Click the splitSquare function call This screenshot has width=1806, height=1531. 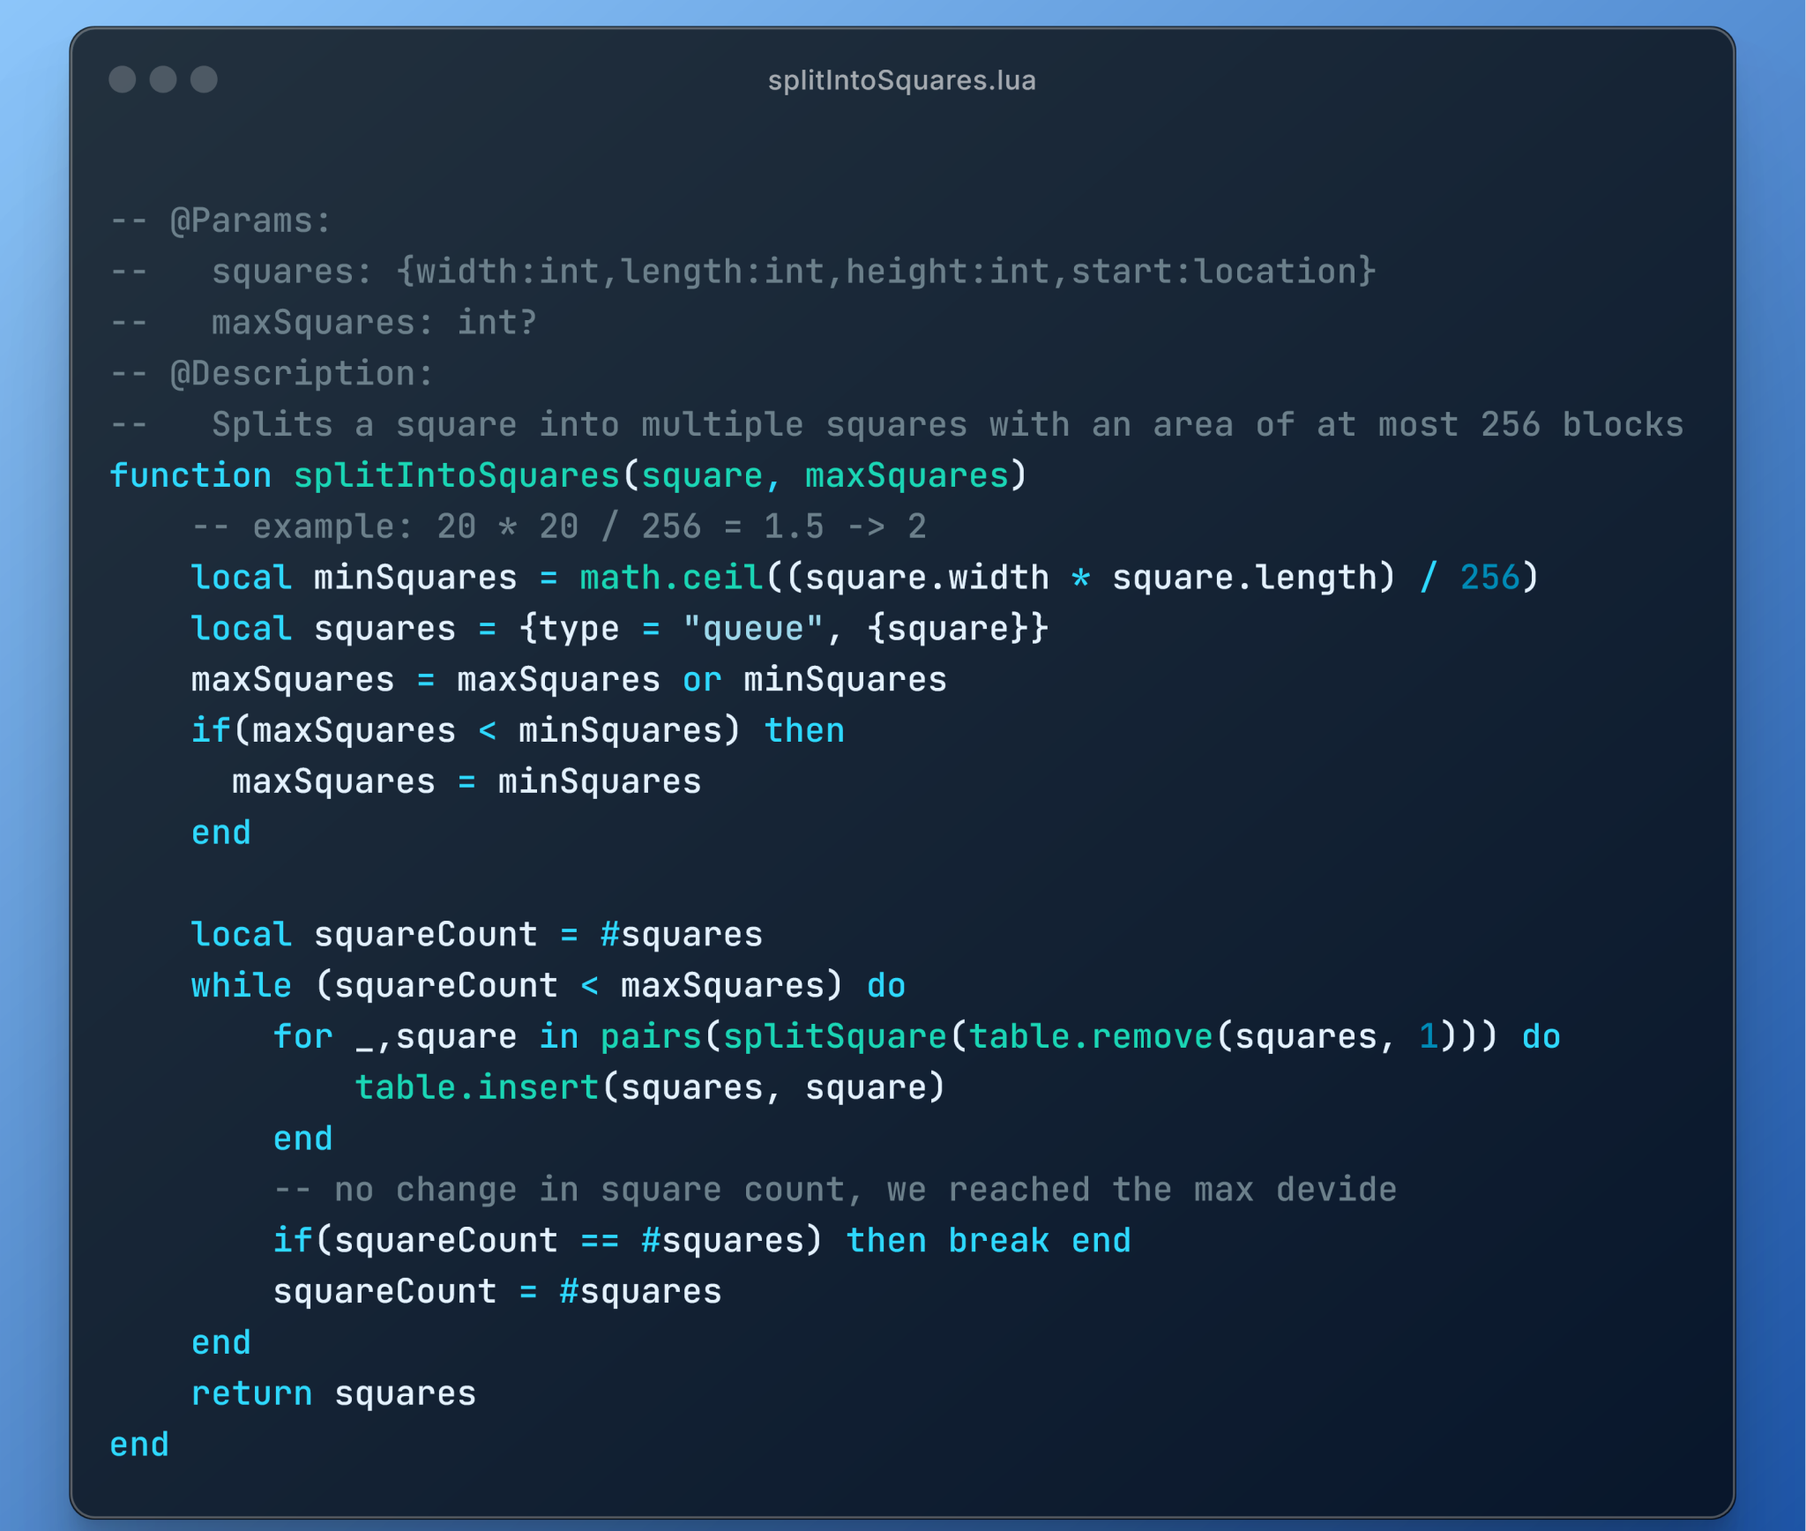(x=834, y=1036)
